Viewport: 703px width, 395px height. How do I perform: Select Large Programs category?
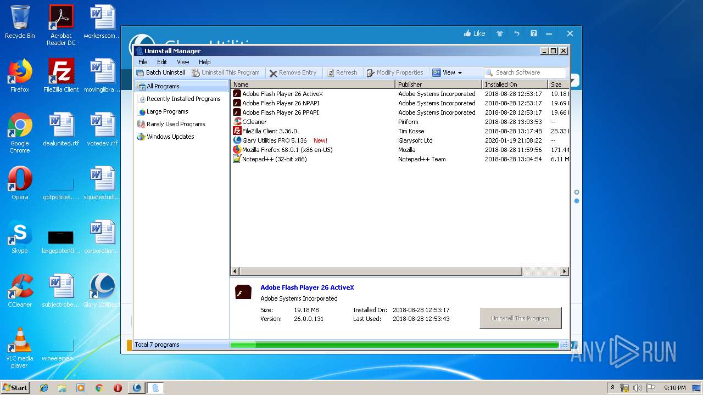click(181, 111)
